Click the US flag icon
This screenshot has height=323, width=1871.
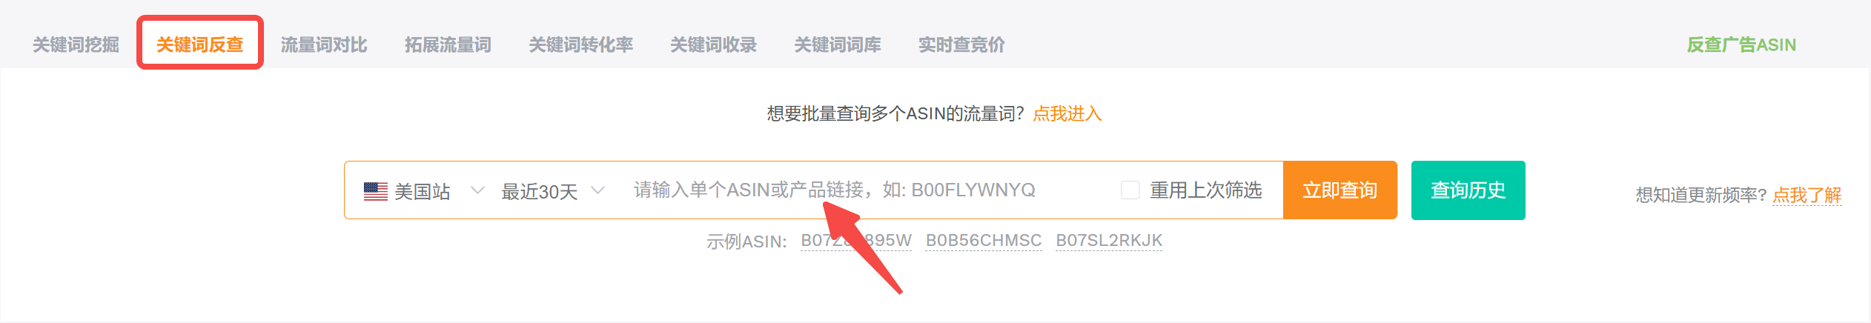coord(375,191)
